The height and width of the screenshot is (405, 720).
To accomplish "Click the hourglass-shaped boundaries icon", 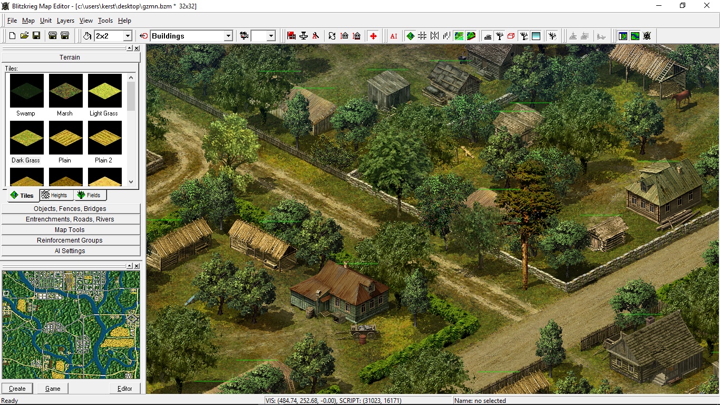I will point(434,36).
